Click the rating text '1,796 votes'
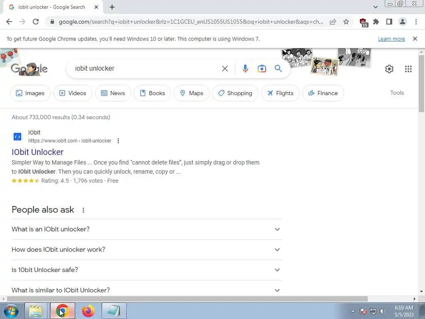425x319 pixels. point(88,181)
